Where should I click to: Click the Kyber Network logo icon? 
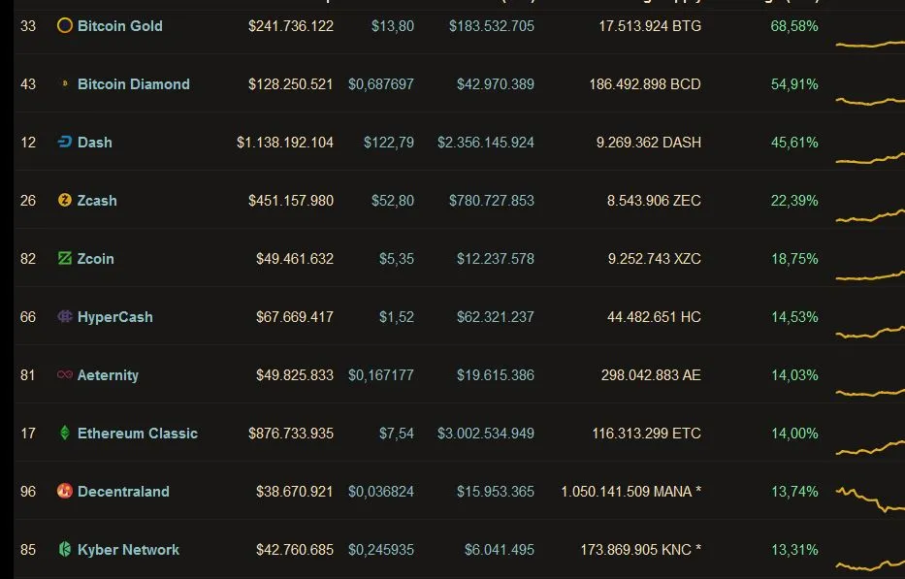click(65, 549)
